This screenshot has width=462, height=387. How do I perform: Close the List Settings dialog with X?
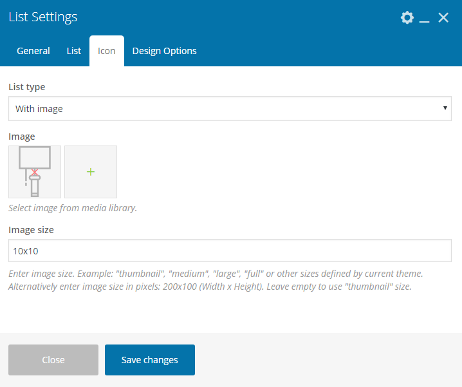[x=443, y=17]
